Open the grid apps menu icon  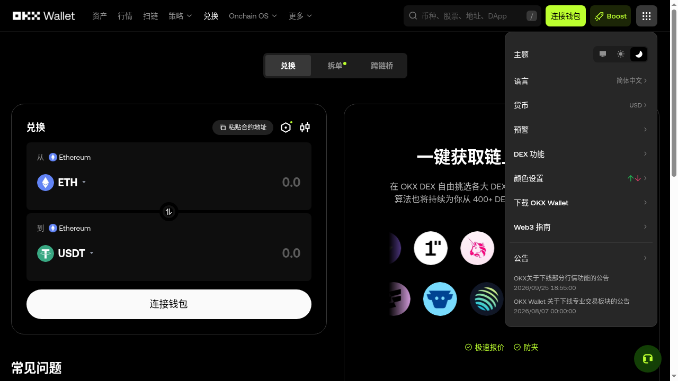[x=646, y=16]
